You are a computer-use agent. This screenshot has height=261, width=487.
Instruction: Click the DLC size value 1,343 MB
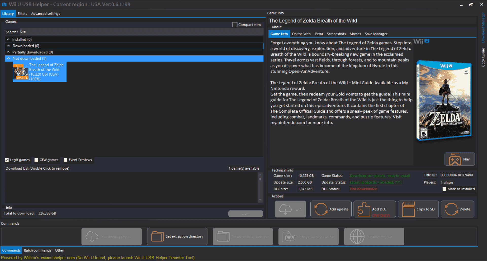click(305, 189)
